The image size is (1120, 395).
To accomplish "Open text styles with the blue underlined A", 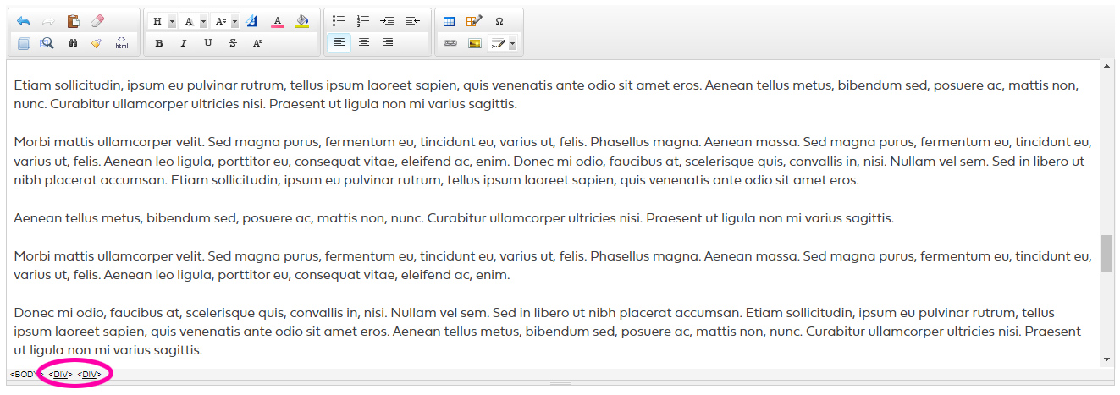I will click(252, 21).
